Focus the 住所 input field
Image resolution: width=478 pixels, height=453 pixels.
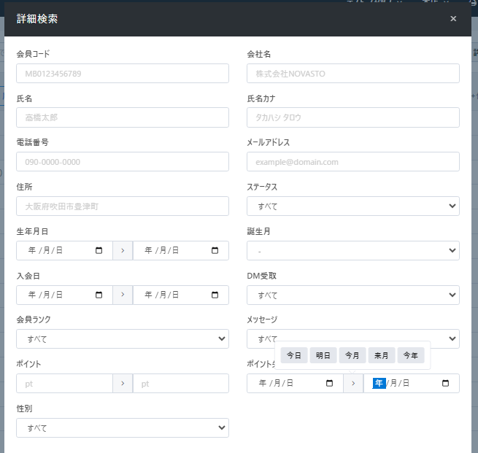(123, 206)
